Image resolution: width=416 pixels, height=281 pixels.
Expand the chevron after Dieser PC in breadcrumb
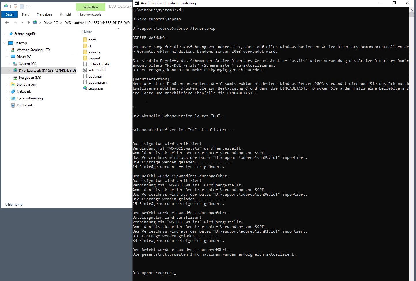coord(61,22)
